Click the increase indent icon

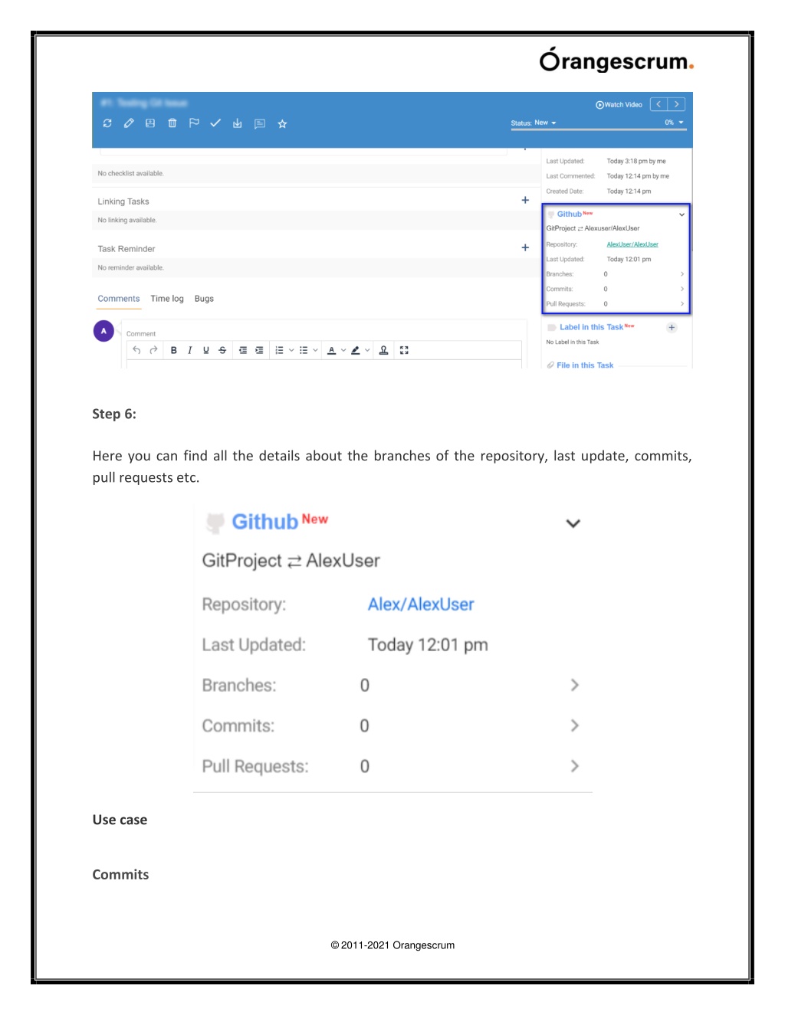click(259, 350)
